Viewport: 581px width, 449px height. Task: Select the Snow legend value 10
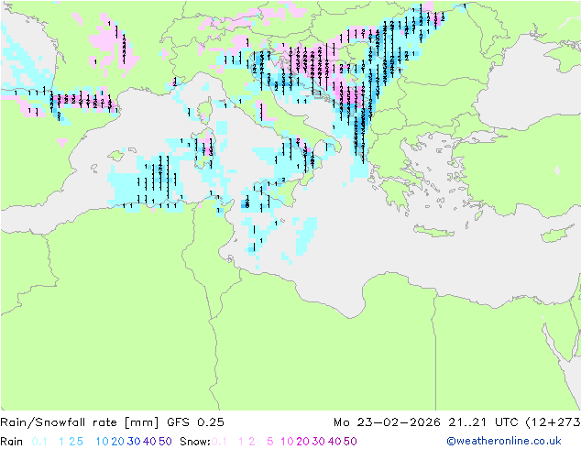[x=287, y=442]
